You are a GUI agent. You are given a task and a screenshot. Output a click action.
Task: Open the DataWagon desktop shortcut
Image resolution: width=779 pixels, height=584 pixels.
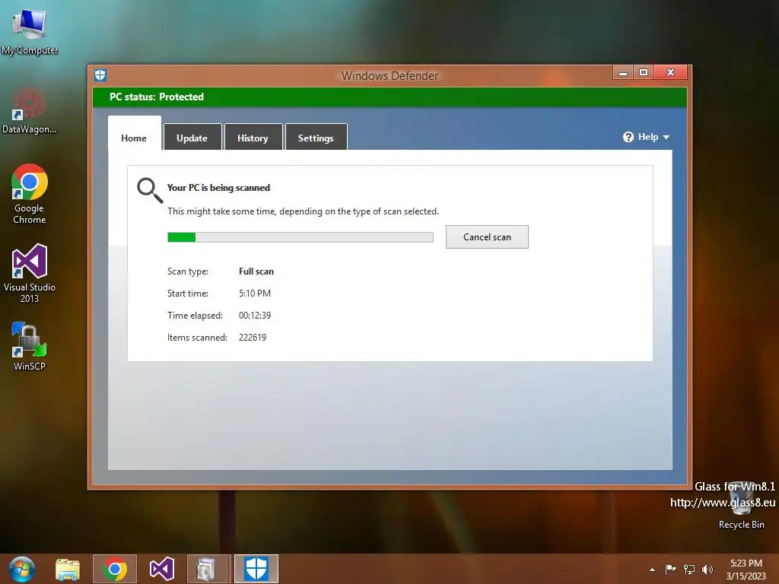point(29,110)
